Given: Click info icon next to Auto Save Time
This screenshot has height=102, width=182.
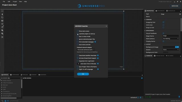Looking at the screenshot, I should [98, 64].
